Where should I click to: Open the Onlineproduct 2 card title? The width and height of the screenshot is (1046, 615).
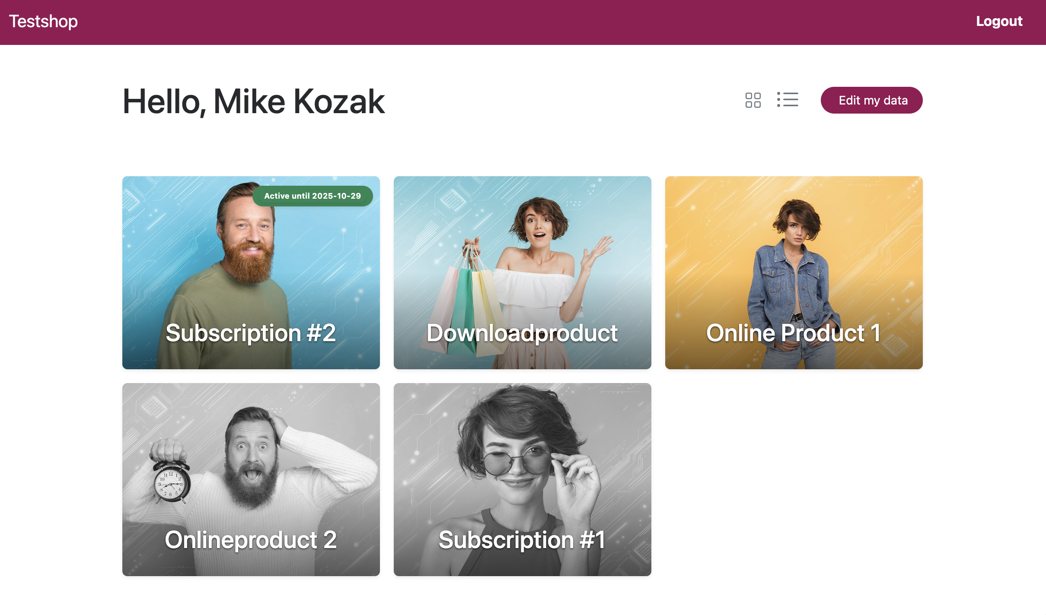coord(251,540)
